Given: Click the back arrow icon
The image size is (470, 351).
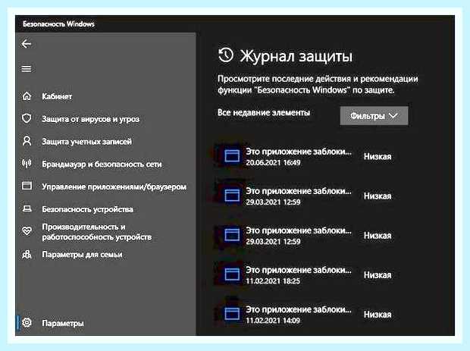Looking at the screenshot, I should pyautogui.click(x=27, y=44).
